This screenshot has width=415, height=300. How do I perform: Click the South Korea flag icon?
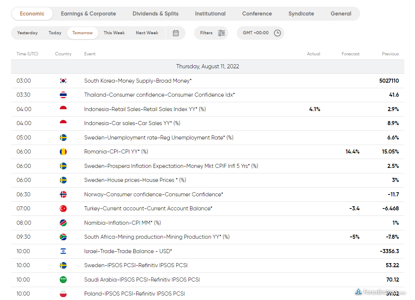pyautogui.click(x=63, y=81)
